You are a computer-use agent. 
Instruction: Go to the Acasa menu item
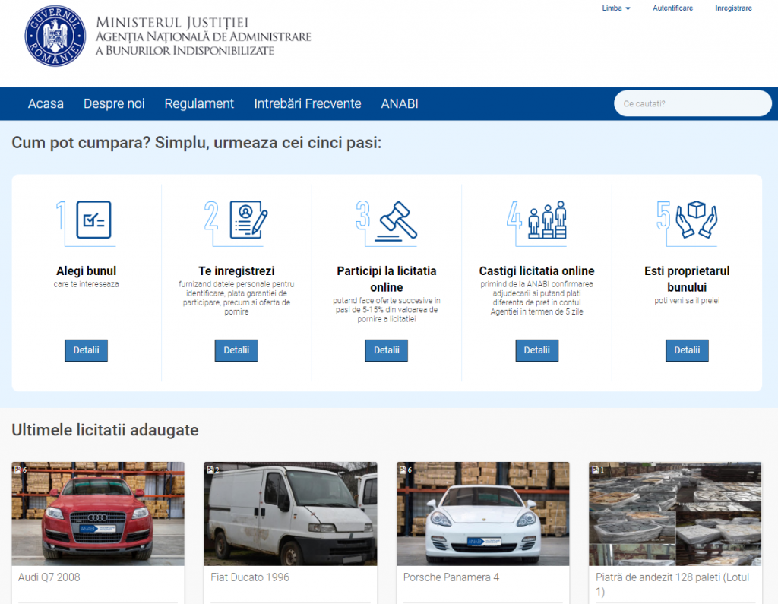46,104
